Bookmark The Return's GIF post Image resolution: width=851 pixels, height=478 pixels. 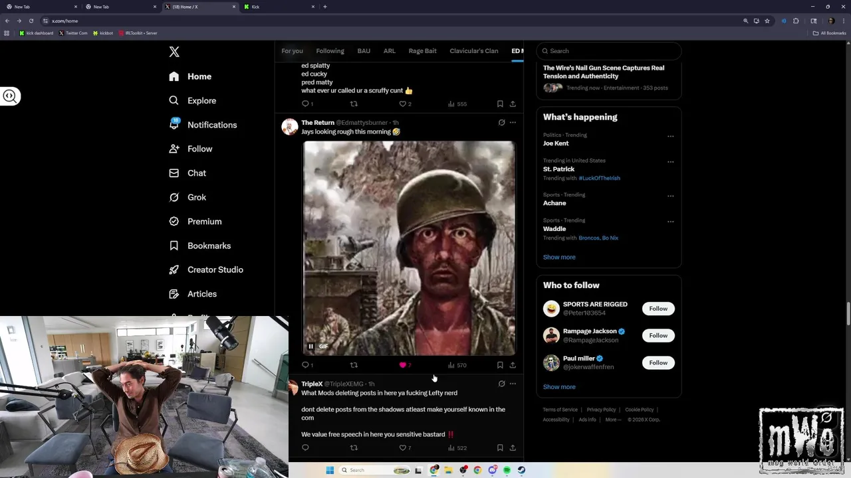(x=500, y=365)
